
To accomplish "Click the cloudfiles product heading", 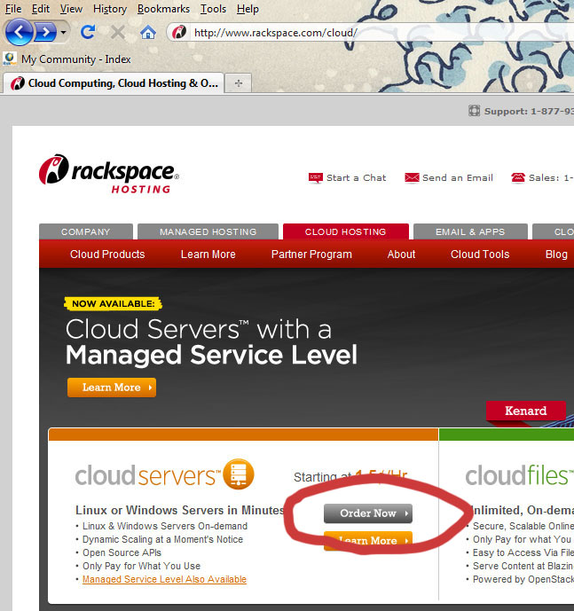I will [519, 475].
